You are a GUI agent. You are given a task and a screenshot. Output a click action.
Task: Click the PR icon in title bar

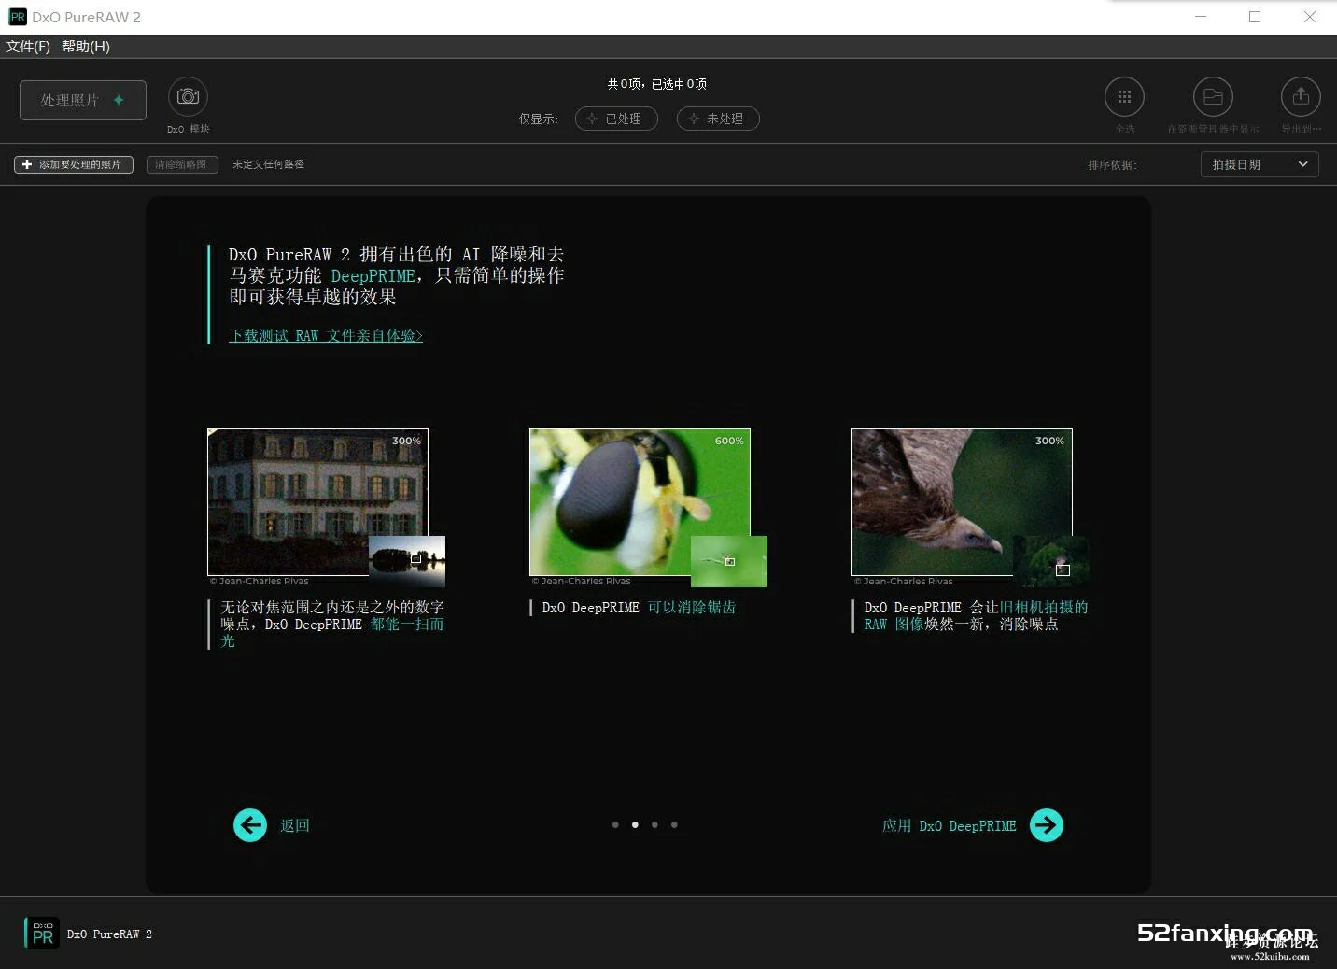coord(18,17)
